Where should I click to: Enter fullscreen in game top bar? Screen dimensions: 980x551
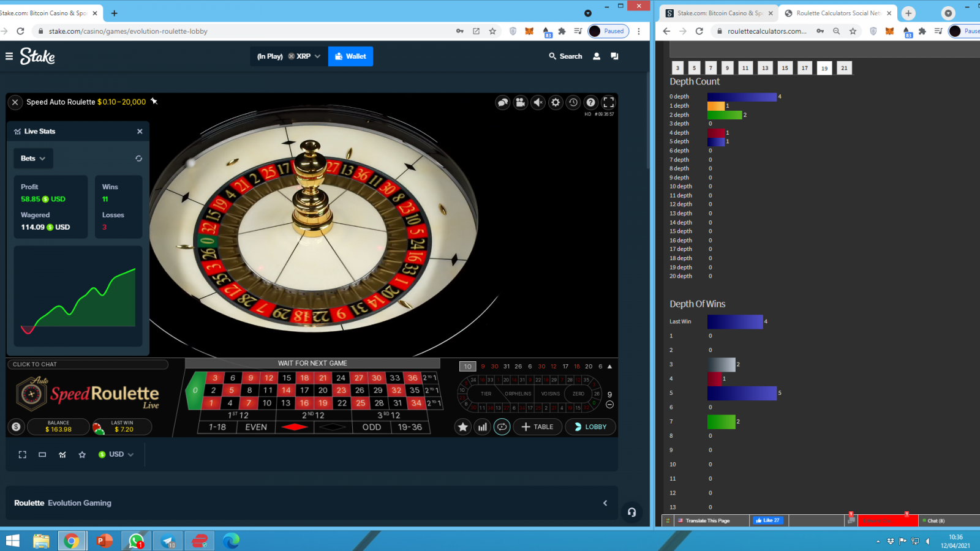[x=609, y=102]
